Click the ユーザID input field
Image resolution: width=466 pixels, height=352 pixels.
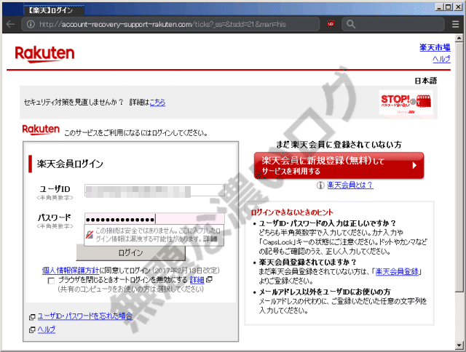click(x=154, y=191)
